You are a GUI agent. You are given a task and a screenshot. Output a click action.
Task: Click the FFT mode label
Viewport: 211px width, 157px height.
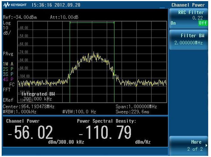click(x=7, y=89)
